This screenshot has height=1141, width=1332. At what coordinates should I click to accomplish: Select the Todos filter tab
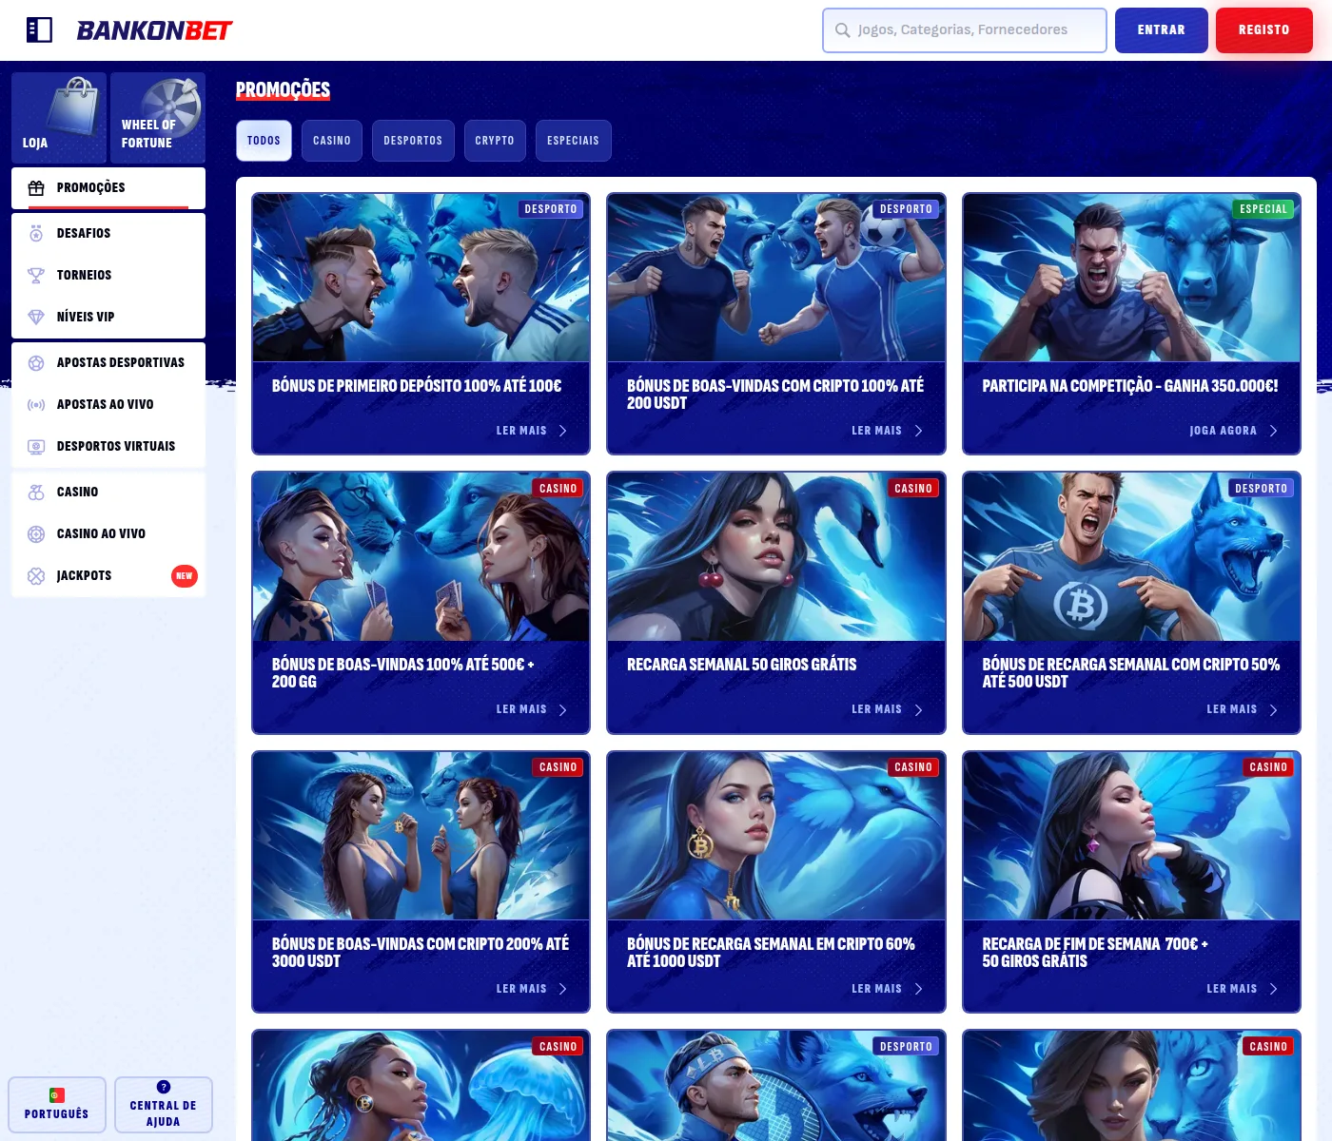point(264,141)
